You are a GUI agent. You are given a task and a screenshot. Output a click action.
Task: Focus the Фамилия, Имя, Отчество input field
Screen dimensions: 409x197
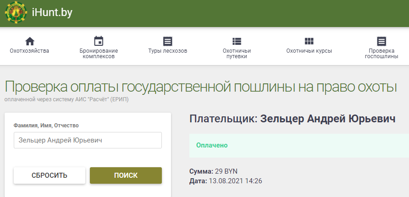(x=88, y=140)
